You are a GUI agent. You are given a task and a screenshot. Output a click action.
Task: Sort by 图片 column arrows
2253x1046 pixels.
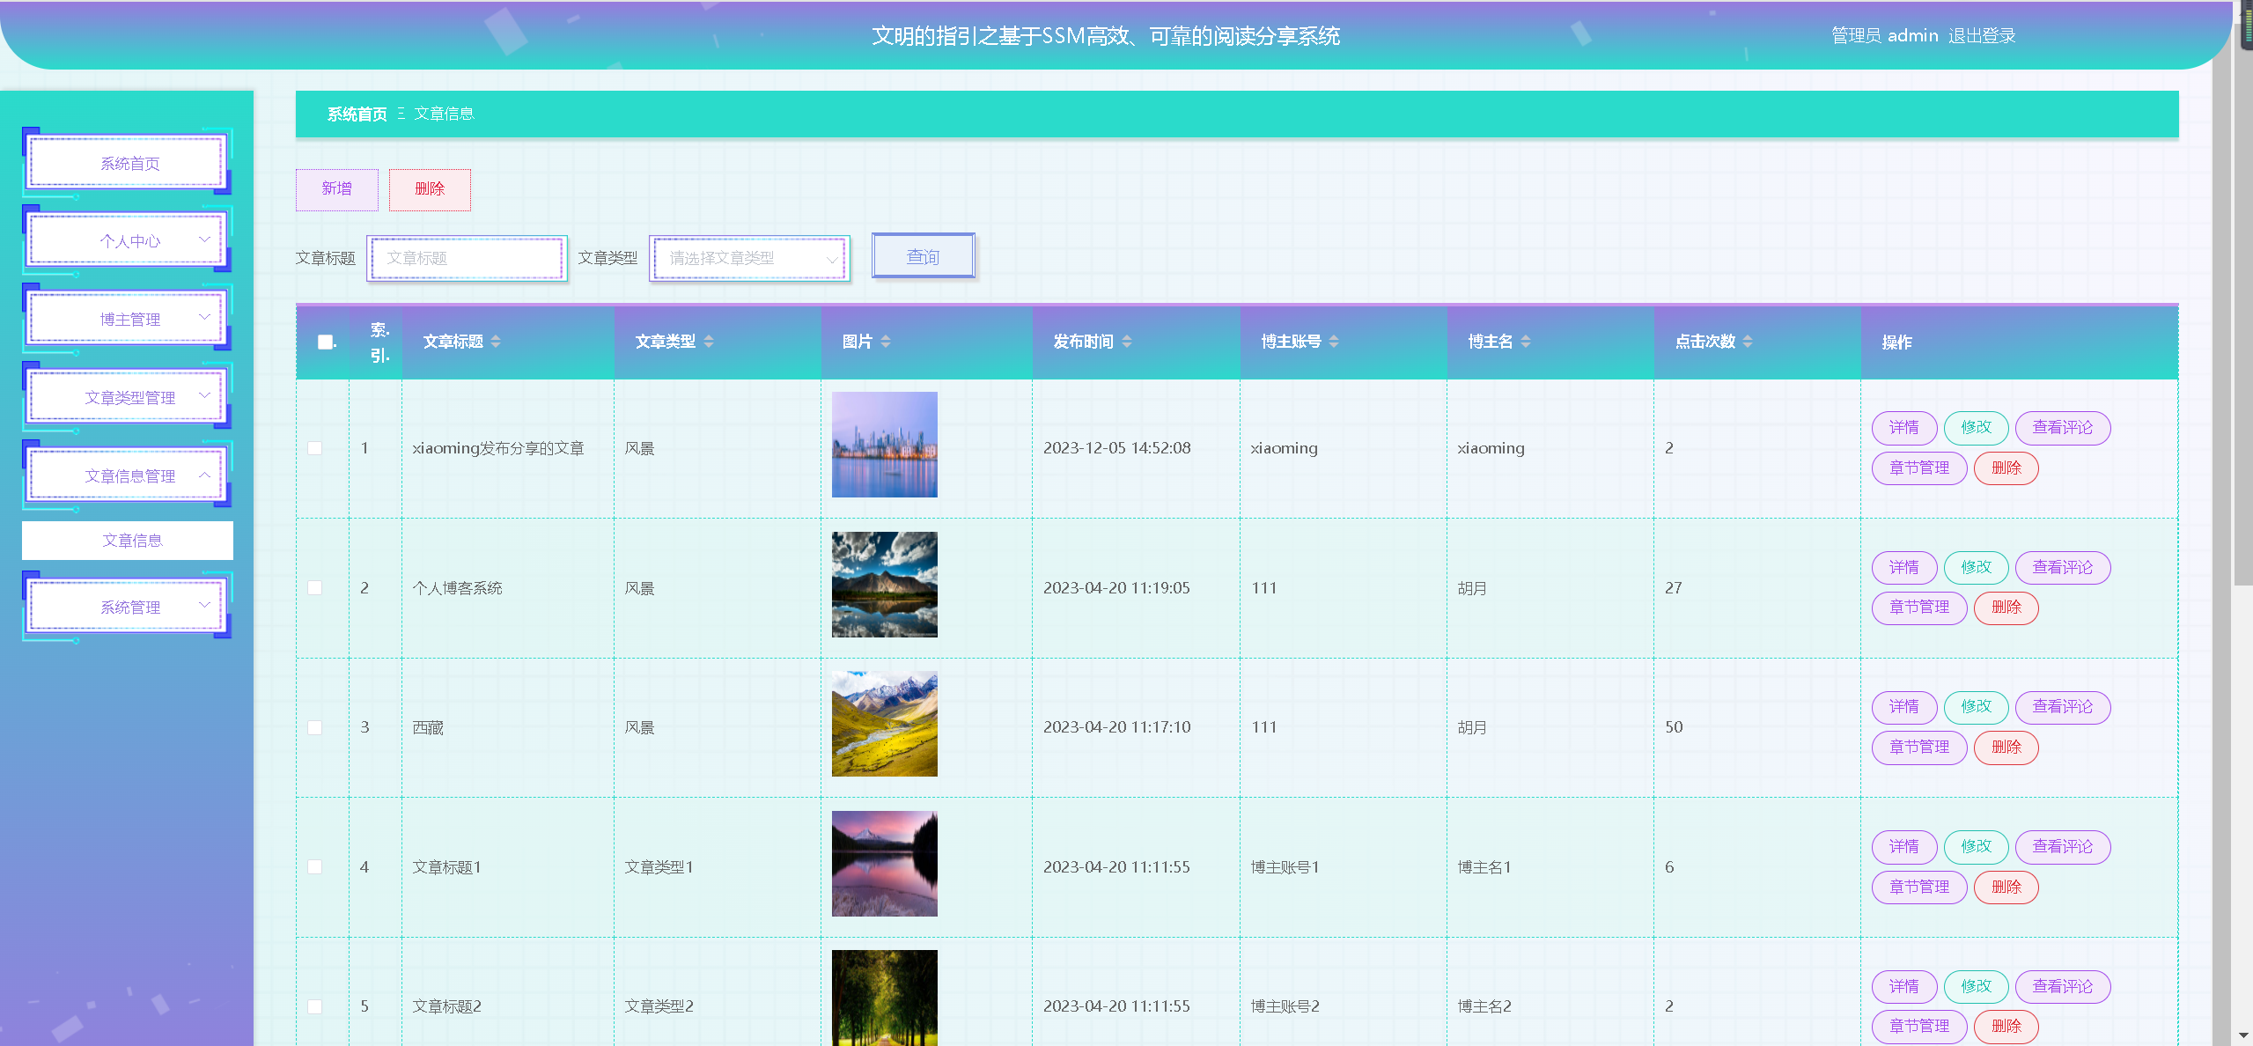[x=886, y=342]
